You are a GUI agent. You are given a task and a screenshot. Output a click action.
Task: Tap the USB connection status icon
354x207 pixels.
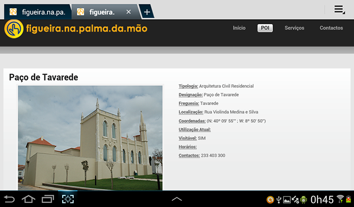pyautogui.click(x=278, y=199)
